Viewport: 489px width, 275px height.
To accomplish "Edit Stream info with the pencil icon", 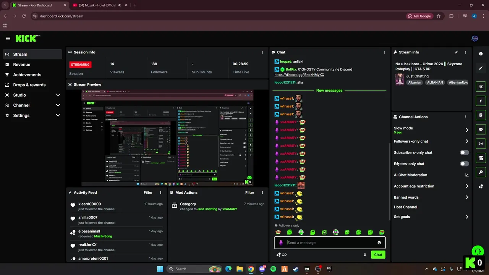I will coord(456,52).
